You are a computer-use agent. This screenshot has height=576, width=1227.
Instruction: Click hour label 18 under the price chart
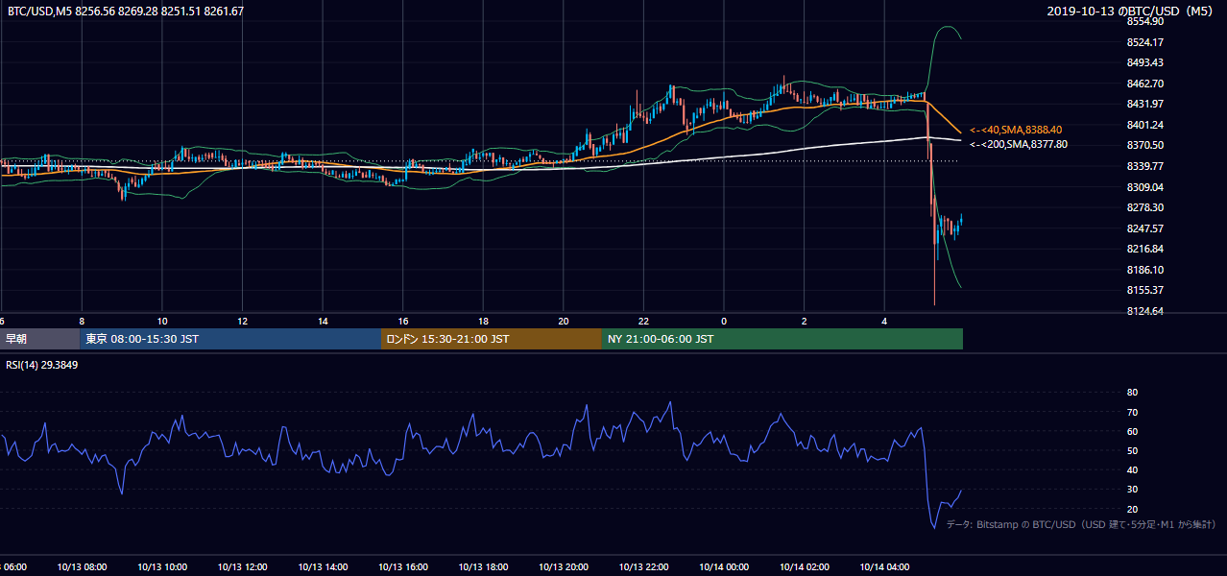483,321
